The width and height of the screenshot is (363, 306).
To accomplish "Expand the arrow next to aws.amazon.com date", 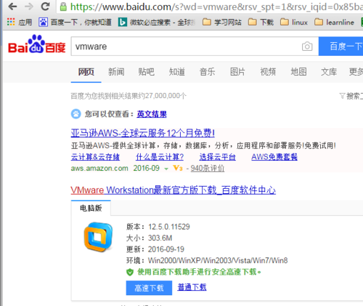I will coord(166,169).
